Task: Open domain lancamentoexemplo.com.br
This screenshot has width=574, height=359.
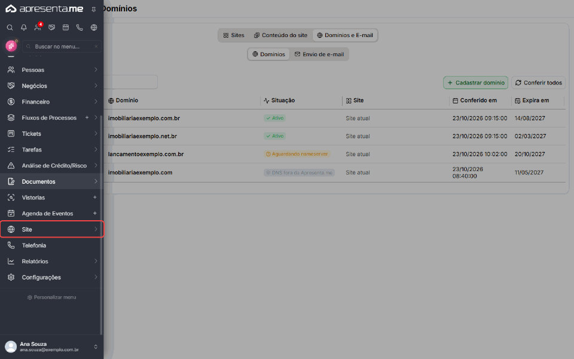Action: click(x=146, y=154)
